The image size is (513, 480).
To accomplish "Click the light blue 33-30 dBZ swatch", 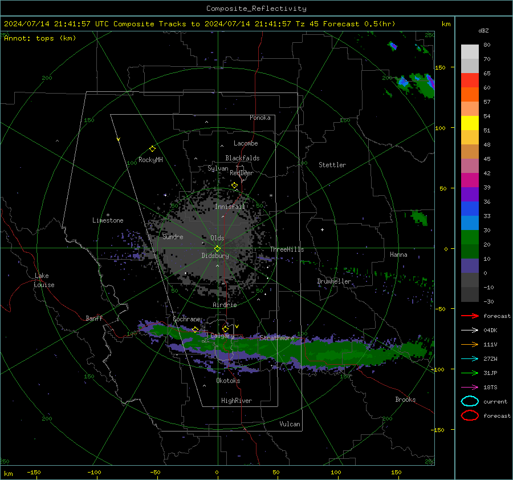I will (x=470, y=223).
